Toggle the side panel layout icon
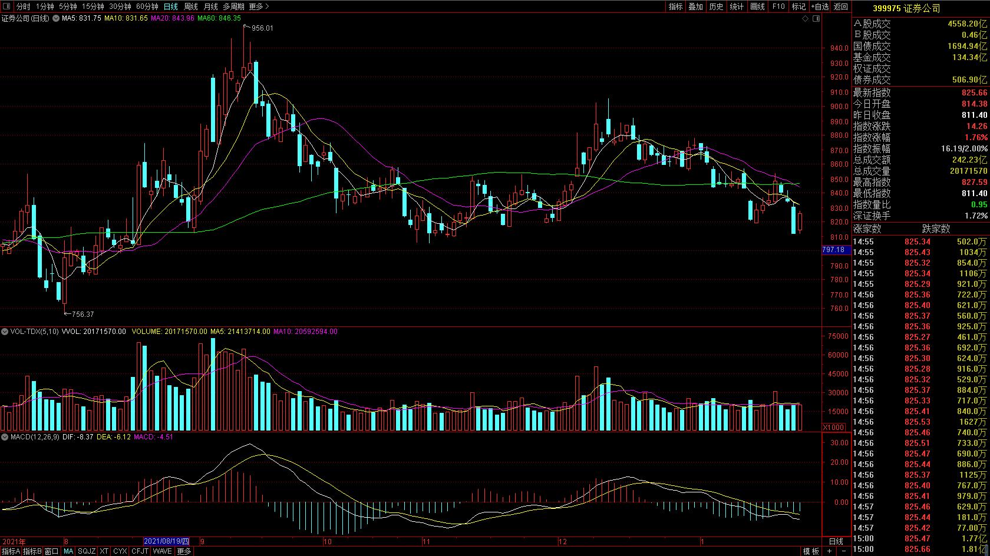 816,19
